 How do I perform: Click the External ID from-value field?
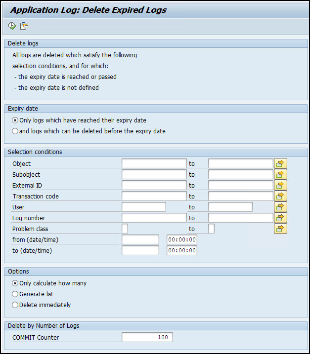click(154, 185)
